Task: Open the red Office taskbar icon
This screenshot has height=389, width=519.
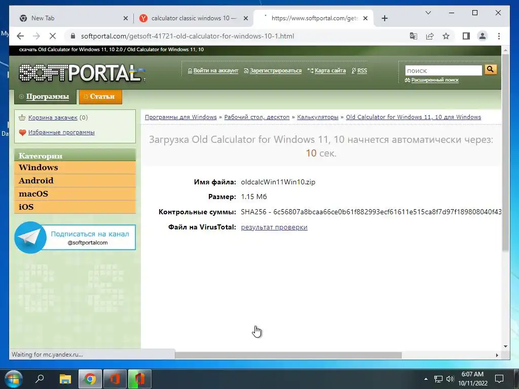Action: click(115, 379)
